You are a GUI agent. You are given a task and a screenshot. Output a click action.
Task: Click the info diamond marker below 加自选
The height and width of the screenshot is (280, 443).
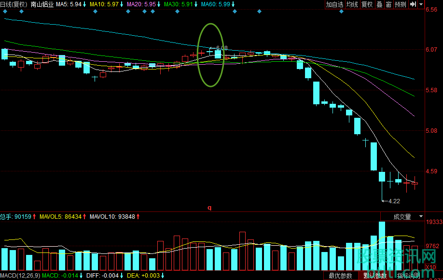341,12
